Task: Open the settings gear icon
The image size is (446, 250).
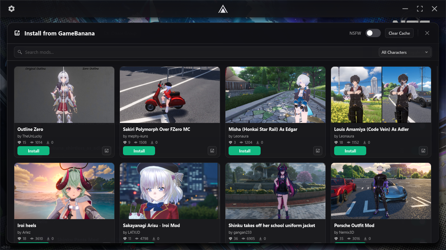Action: point(11,9)
